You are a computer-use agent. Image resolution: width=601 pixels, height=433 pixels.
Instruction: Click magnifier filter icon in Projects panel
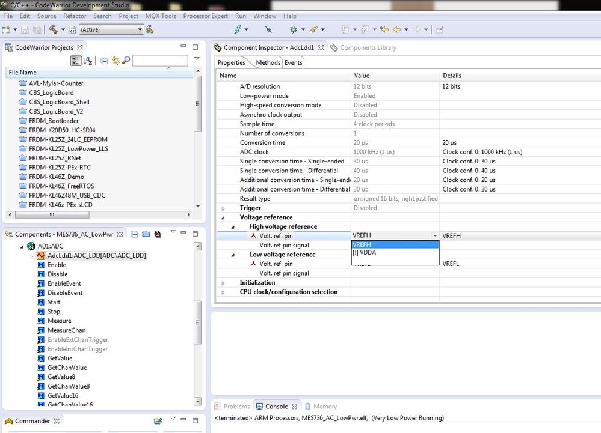(126, 61)
